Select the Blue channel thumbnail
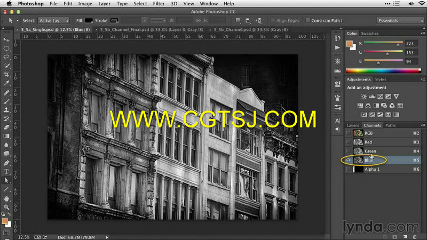The image size is (427, 240). pos(358,160)
